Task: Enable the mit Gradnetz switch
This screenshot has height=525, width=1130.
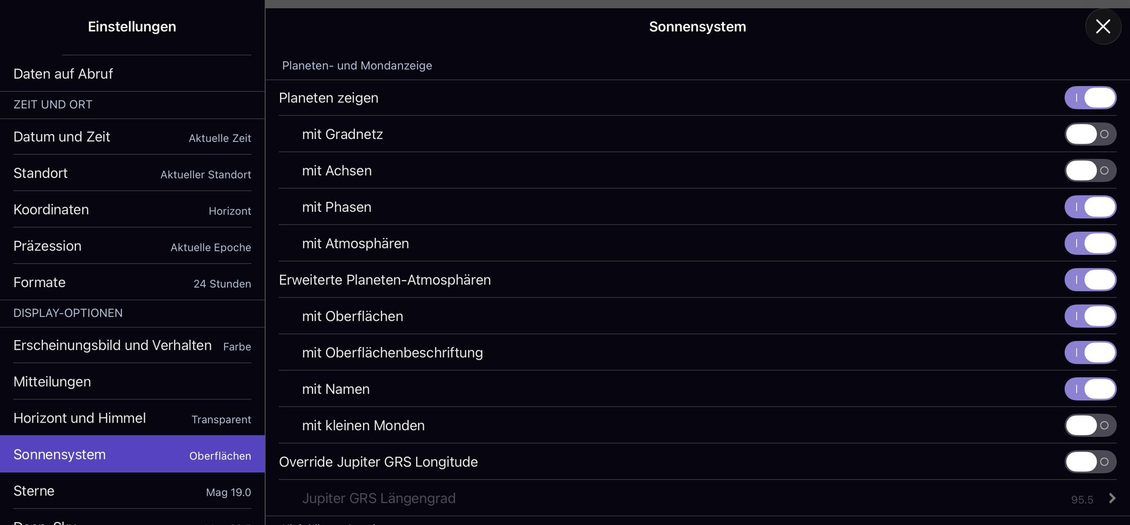Action: [x=1090, y=134]
